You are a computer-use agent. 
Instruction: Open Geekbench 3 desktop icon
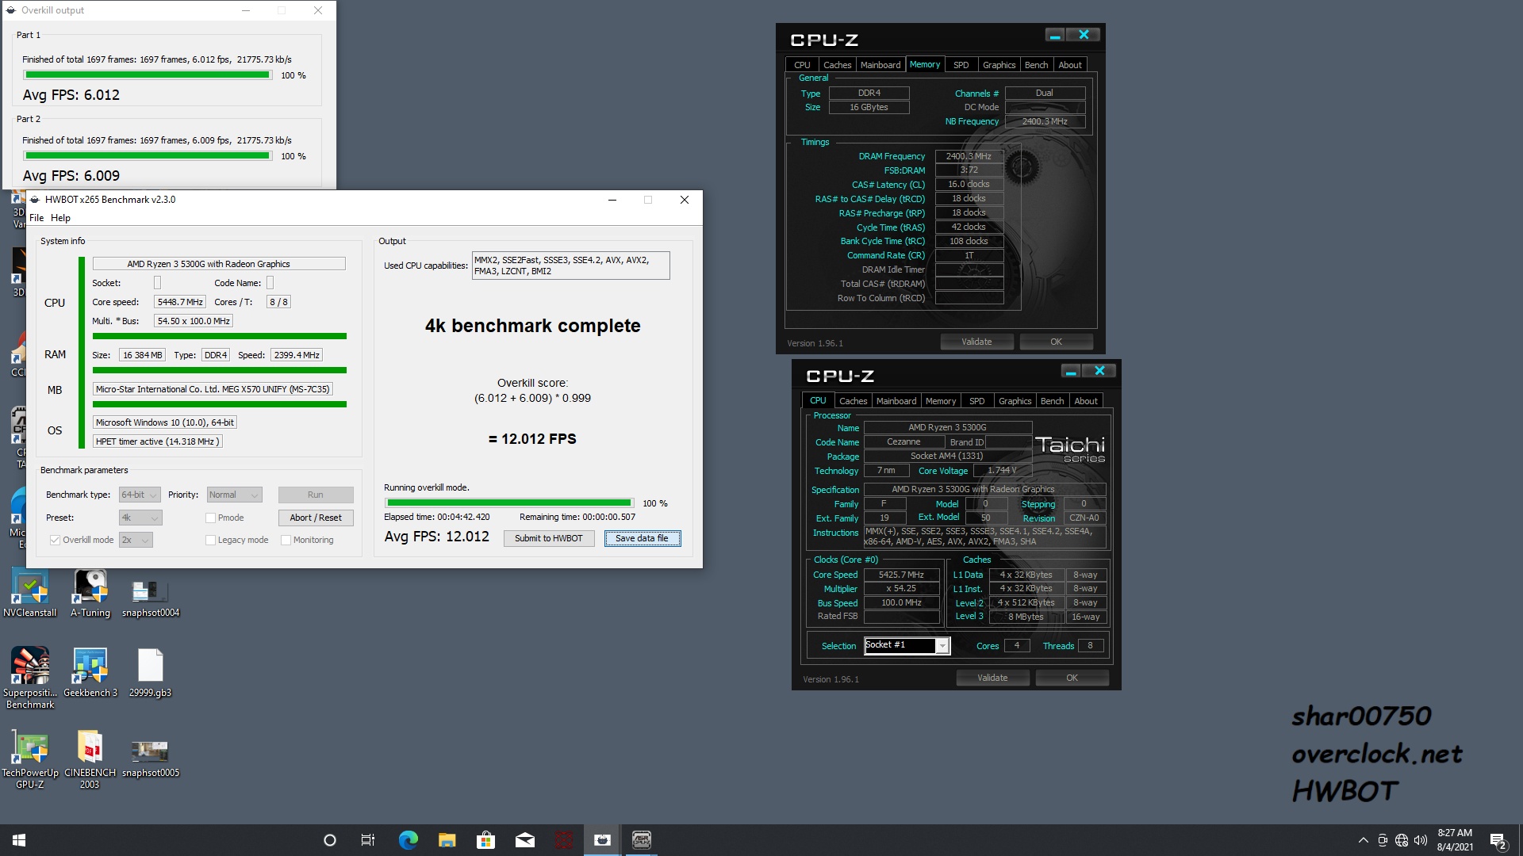pyautogui.click(x=90, y=672)
